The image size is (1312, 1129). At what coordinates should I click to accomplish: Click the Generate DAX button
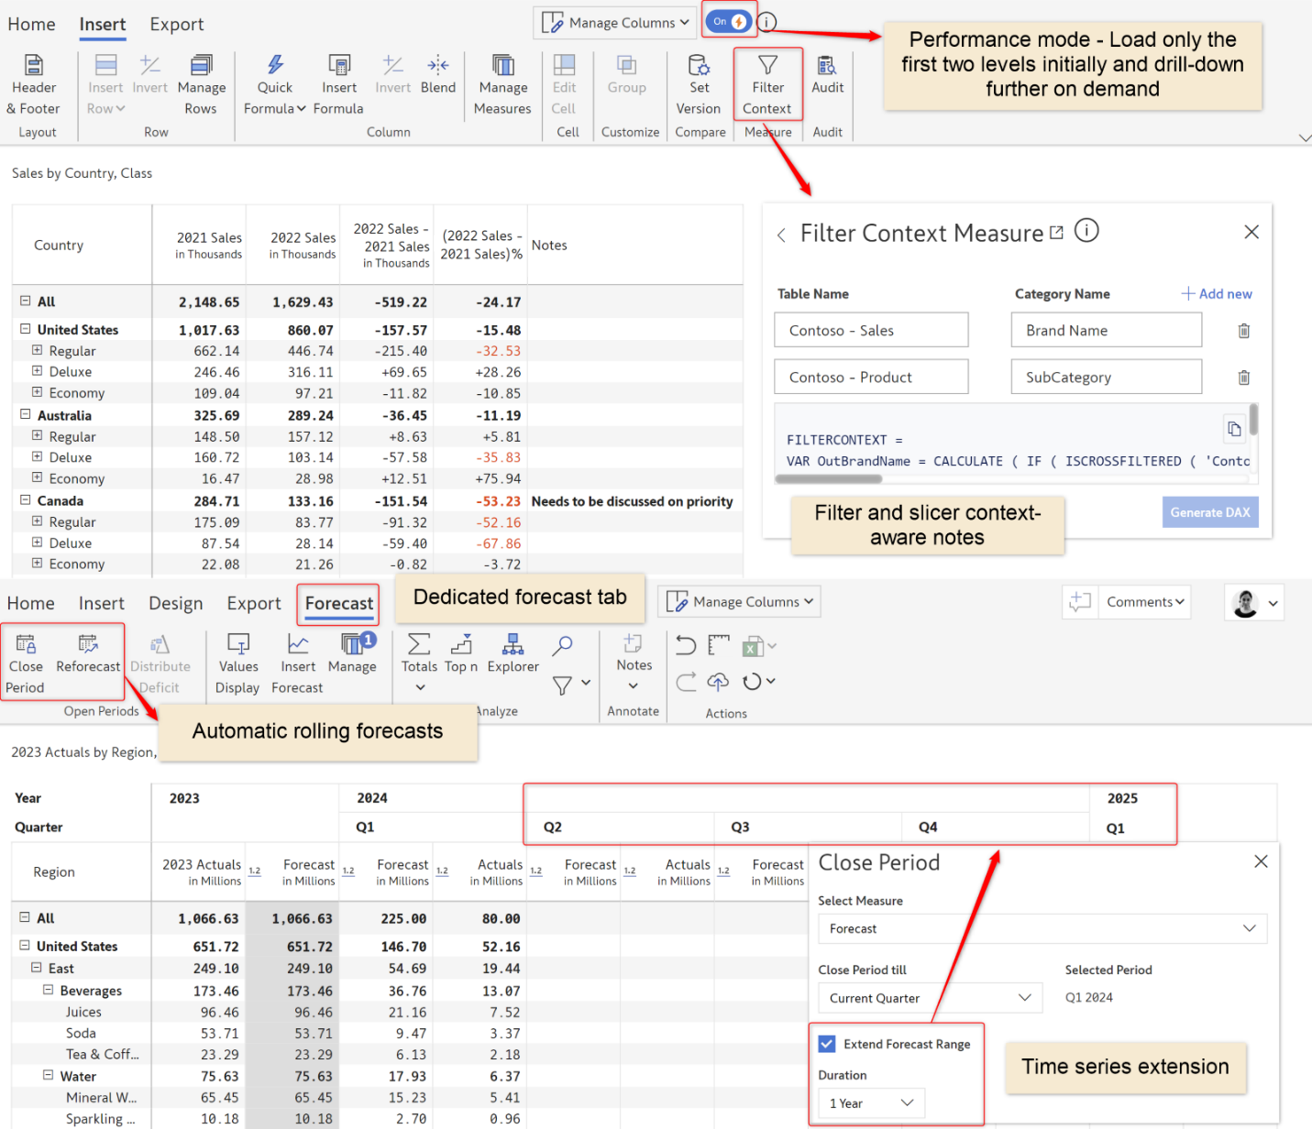(1209, 512)
